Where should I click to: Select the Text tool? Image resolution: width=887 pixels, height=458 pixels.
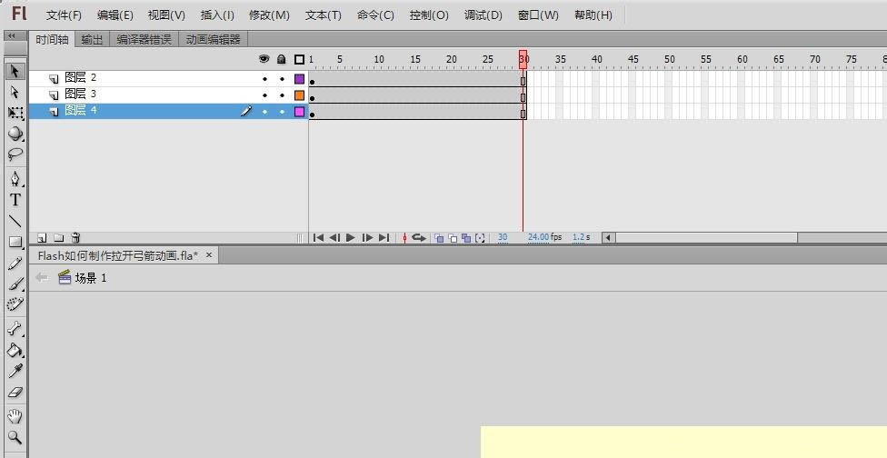(15, 200)
